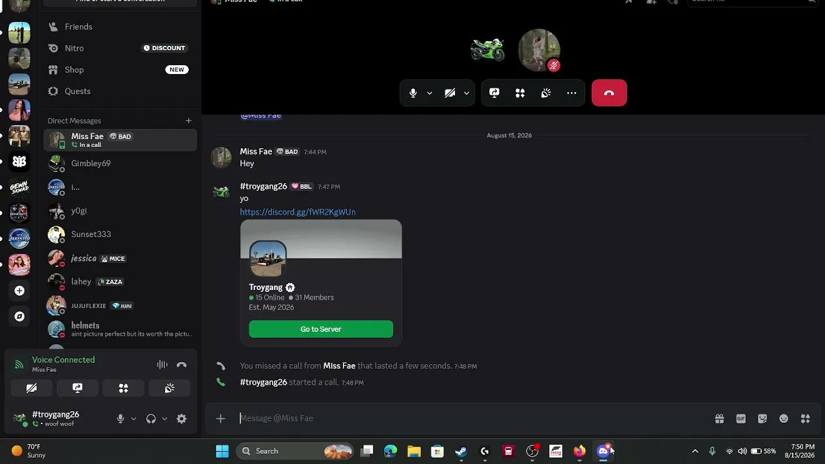This screenshot has height=464, width=825.
Task: Open the GEWN SKWAD server
Action: click(x=19, y=188)
